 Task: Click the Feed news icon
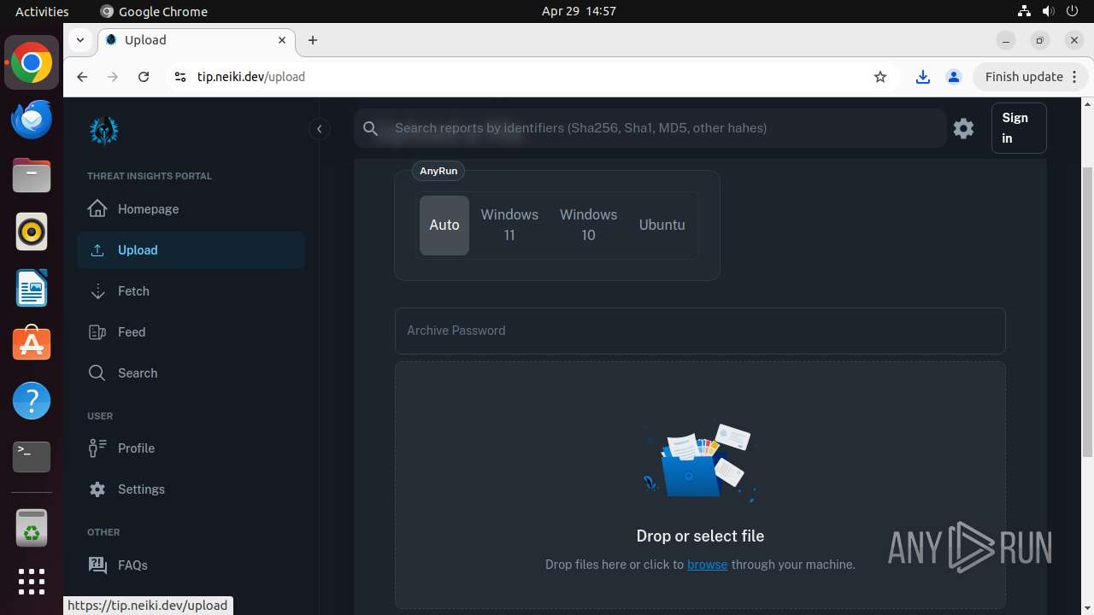point(97,332)
